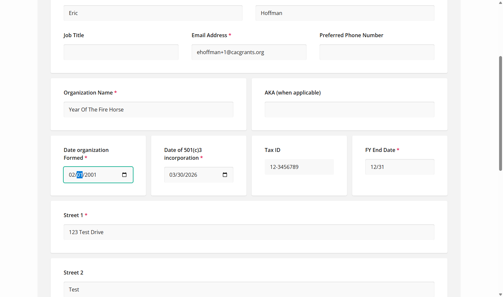Open calendar picker for 501(c)3 incorporation date
The image size is (503, 297).
(225, 175)
